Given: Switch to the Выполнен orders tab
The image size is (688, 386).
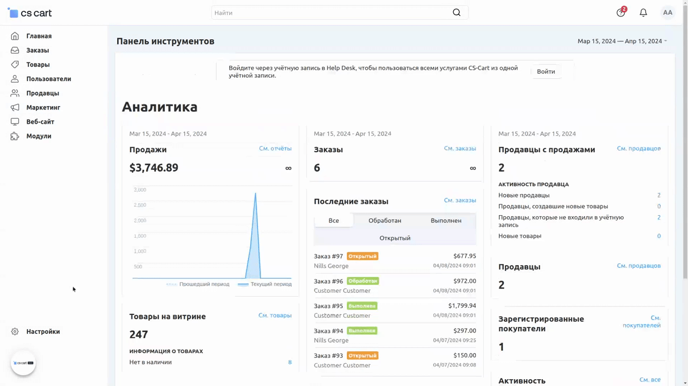Looking at the screenshot, I should click(446, 220).
